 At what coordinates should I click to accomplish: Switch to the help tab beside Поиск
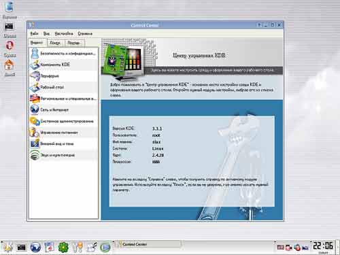[74, 43]
